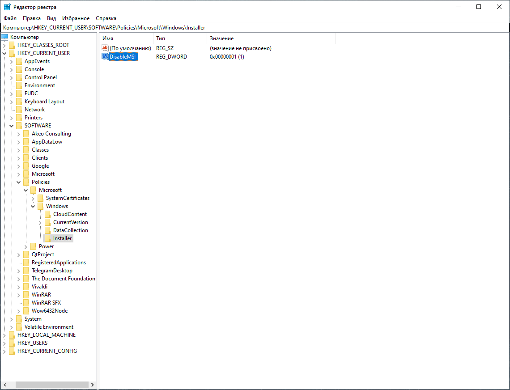This screenshot has height=390, width=510.
Task: Select the EUDC key
Action: (31, 93)
